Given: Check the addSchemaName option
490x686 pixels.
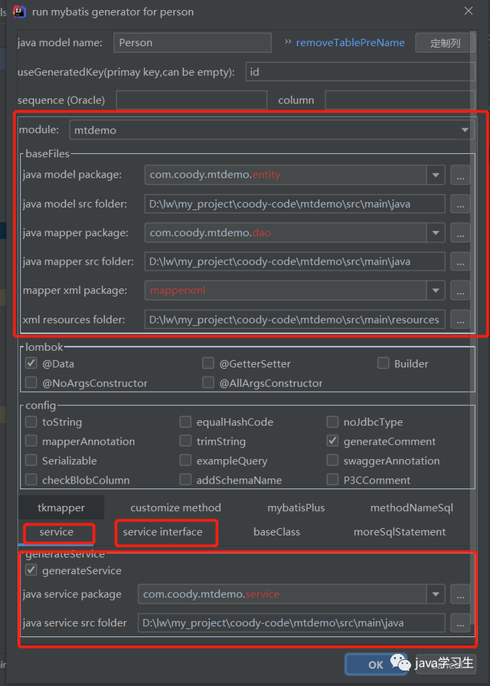Looking at the screenshot, I should [x=185, y=480].
